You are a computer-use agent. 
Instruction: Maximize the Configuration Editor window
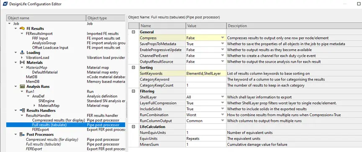[358, 4]
